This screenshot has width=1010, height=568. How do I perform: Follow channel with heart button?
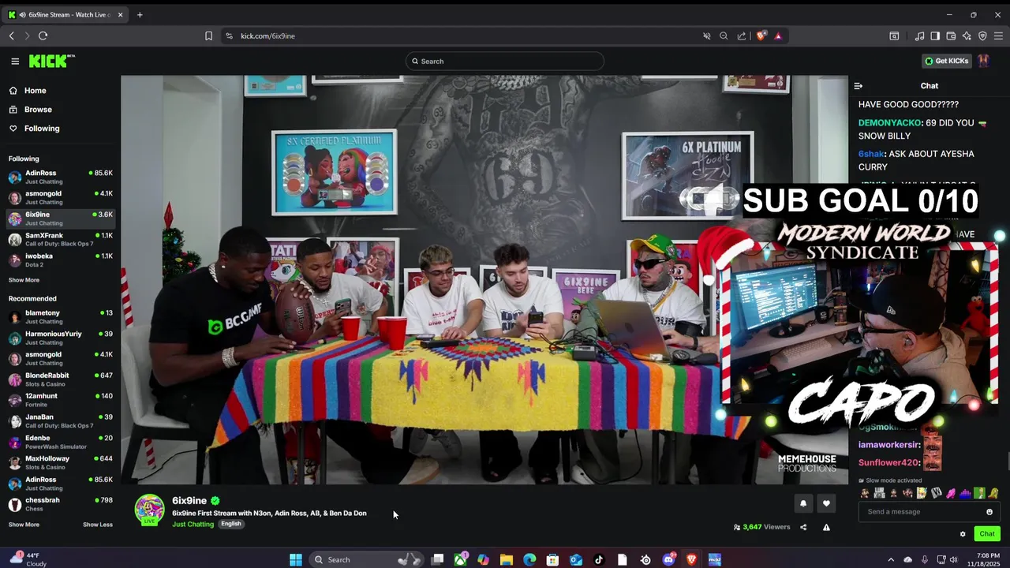pyautogui.click(x=826, y=503)
